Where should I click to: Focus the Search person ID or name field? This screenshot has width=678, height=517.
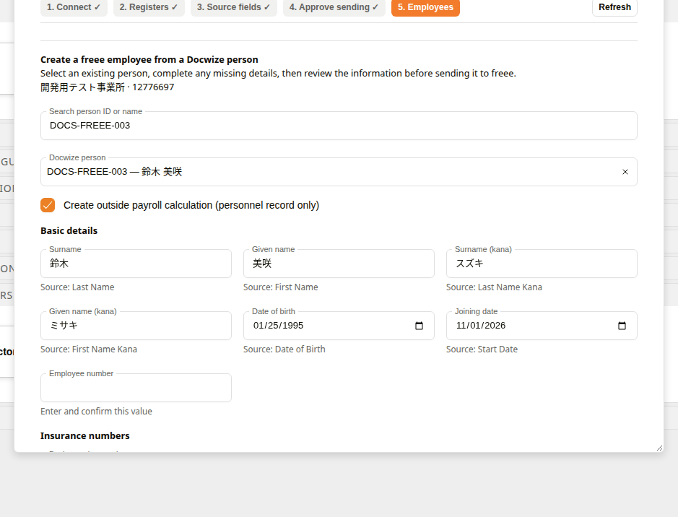coord(339,126)
